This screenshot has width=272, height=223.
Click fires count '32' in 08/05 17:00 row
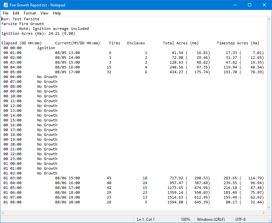[109, 72]
